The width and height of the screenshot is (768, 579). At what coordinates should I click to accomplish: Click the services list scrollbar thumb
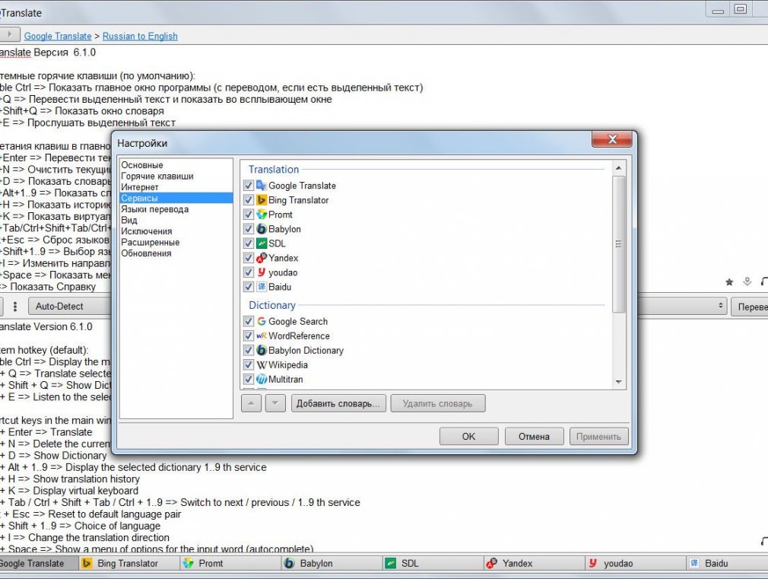click(x=619, y=243)
